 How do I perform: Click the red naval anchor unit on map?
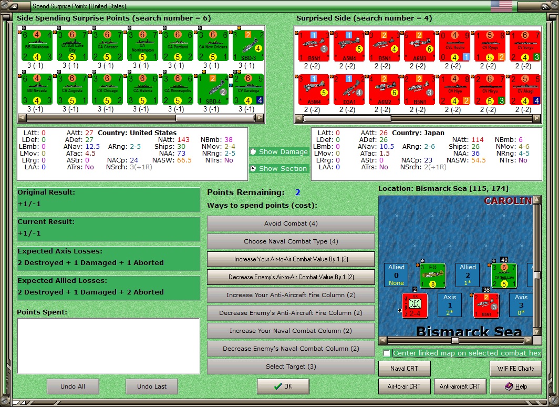point(415,305)
